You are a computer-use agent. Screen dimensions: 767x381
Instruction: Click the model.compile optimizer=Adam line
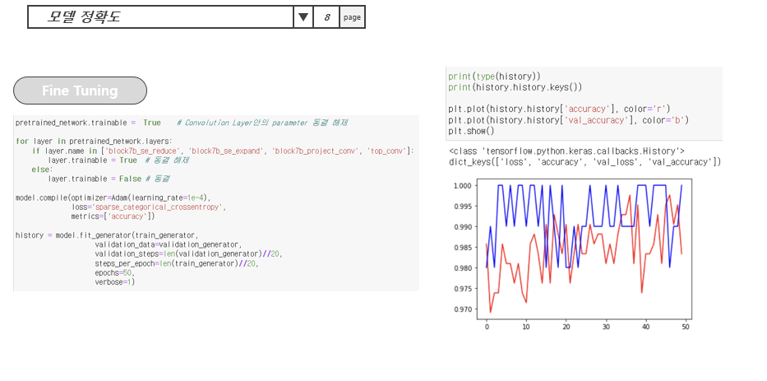pos(113,197)
